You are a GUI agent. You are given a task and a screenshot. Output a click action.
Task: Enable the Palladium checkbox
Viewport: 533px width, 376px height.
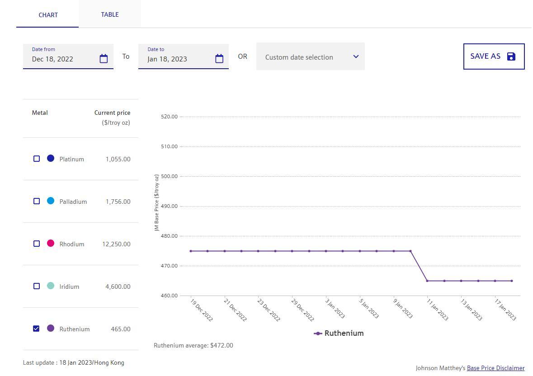pos(37,201)
